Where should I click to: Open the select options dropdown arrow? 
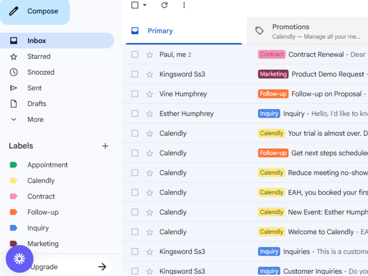145,5
